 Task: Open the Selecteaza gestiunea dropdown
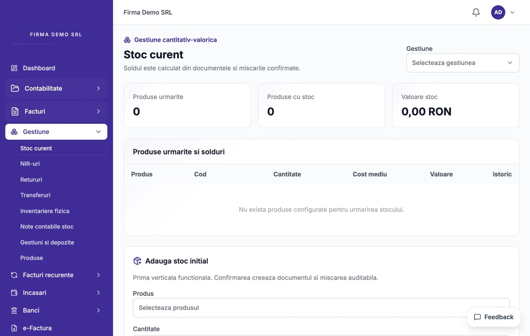[x=463, y=63]
